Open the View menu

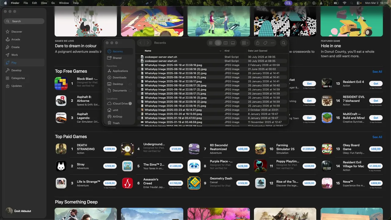coord(44,3)
